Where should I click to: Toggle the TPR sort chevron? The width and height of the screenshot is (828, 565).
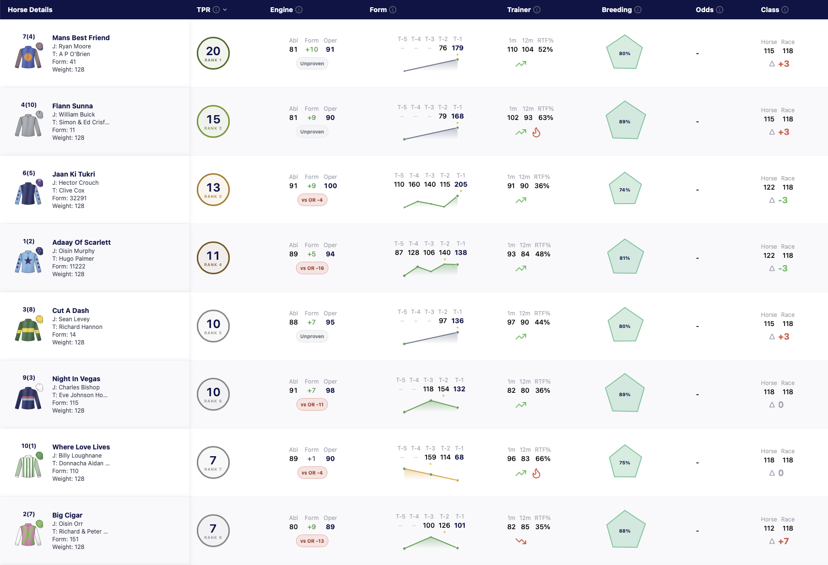click(225, 10)
